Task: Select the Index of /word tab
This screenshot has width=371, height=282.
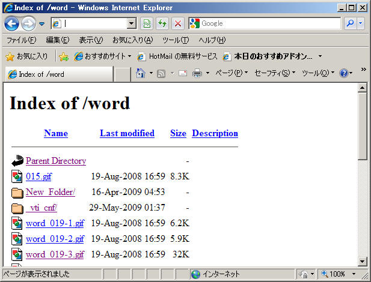Action: [58, 74]
